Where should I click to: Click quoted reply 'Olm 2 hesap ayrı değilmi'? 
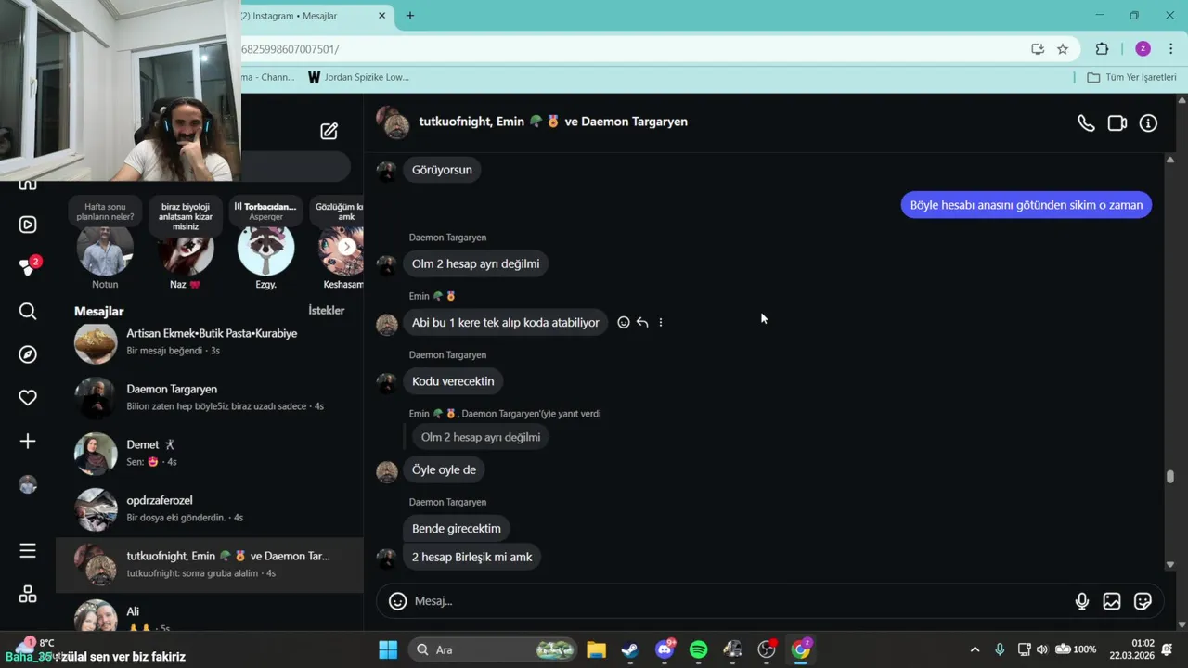pyautogui.click(x=481, y=437)
